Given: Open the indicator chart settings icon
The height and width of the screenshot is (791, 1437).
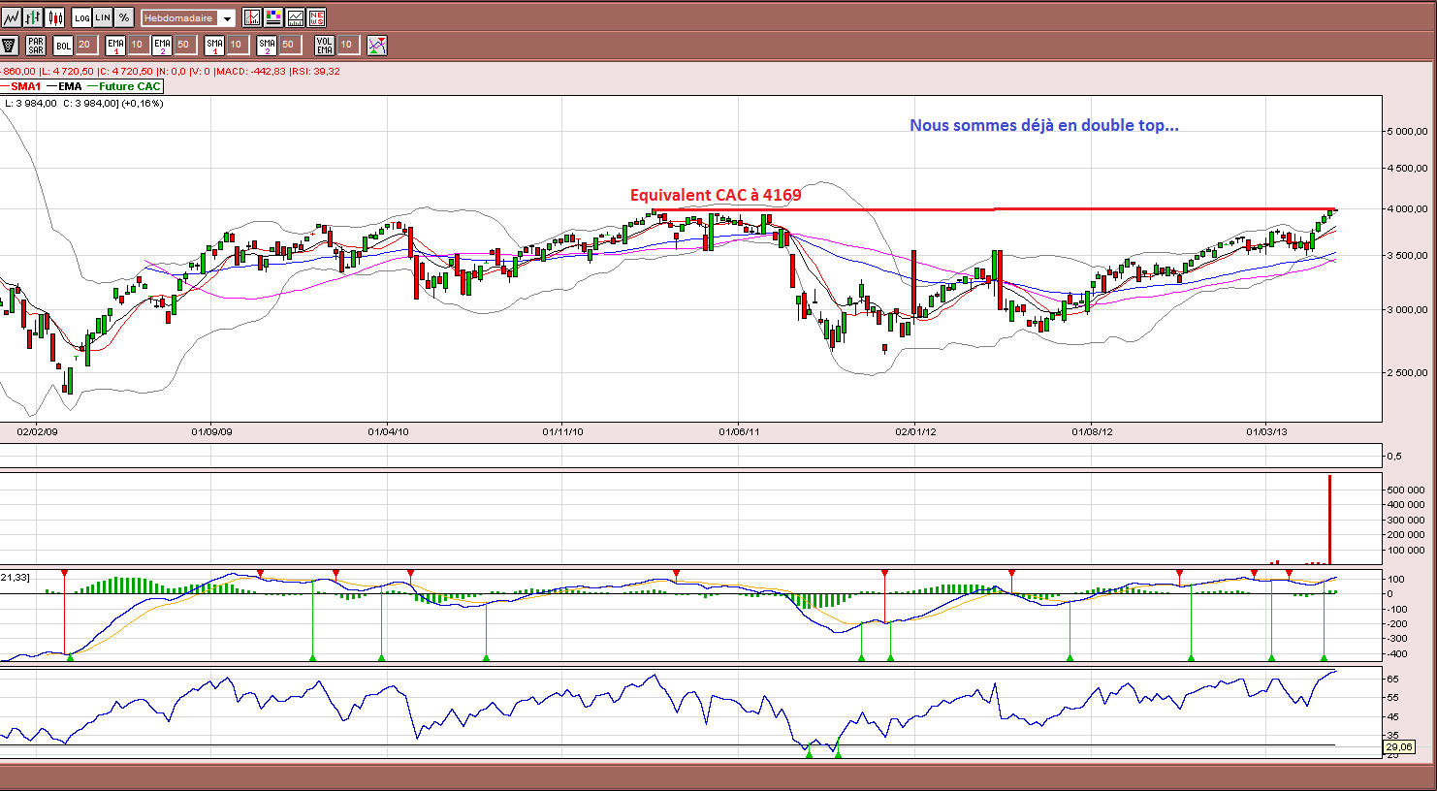Looking at the screenshot, I should [x=252, y=17].
